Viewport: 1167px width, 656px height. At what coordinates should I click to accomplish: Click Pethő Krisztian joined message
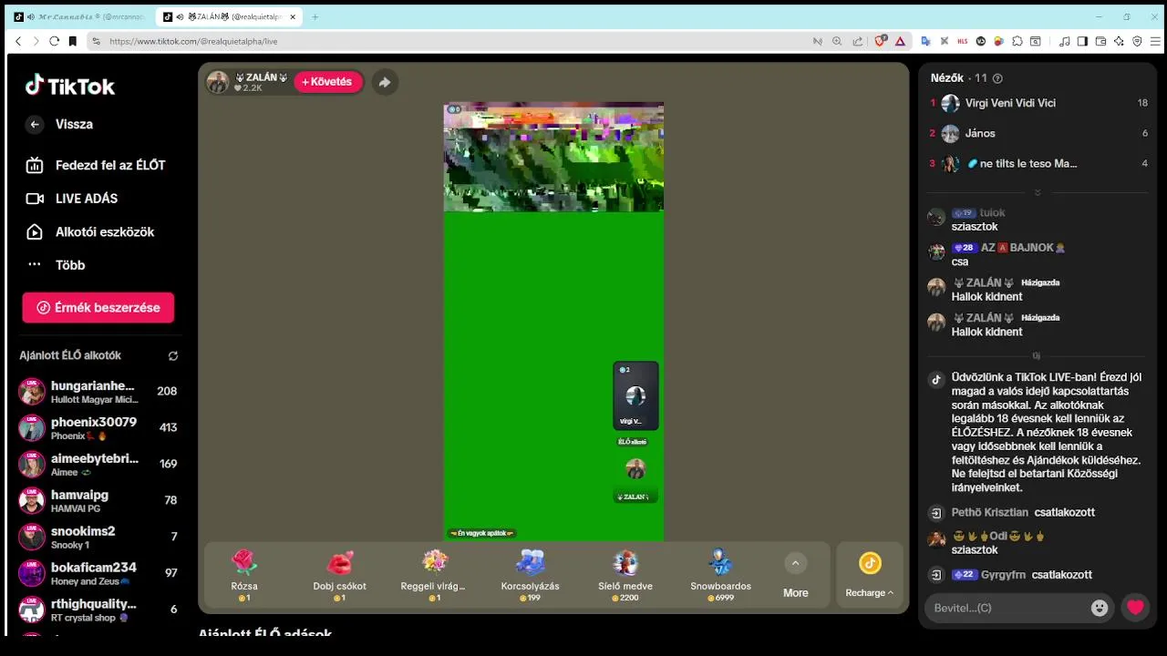pyautogui.click(x=1023, y=513)
